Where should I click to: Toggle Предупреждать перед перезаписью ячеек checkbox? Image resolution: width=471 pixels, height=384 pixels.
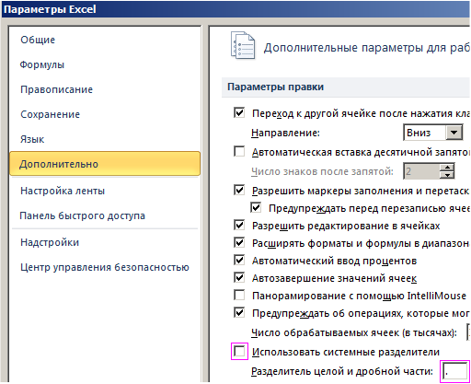[256, 207]
